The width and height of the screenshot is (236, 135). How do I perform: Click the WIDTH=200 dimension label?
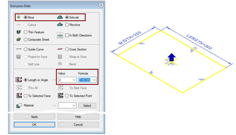[x=130, y=38]
